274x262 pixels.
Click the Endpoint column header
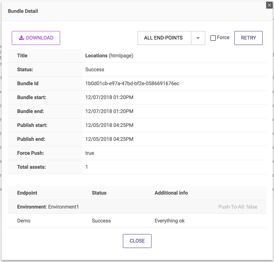27,193
